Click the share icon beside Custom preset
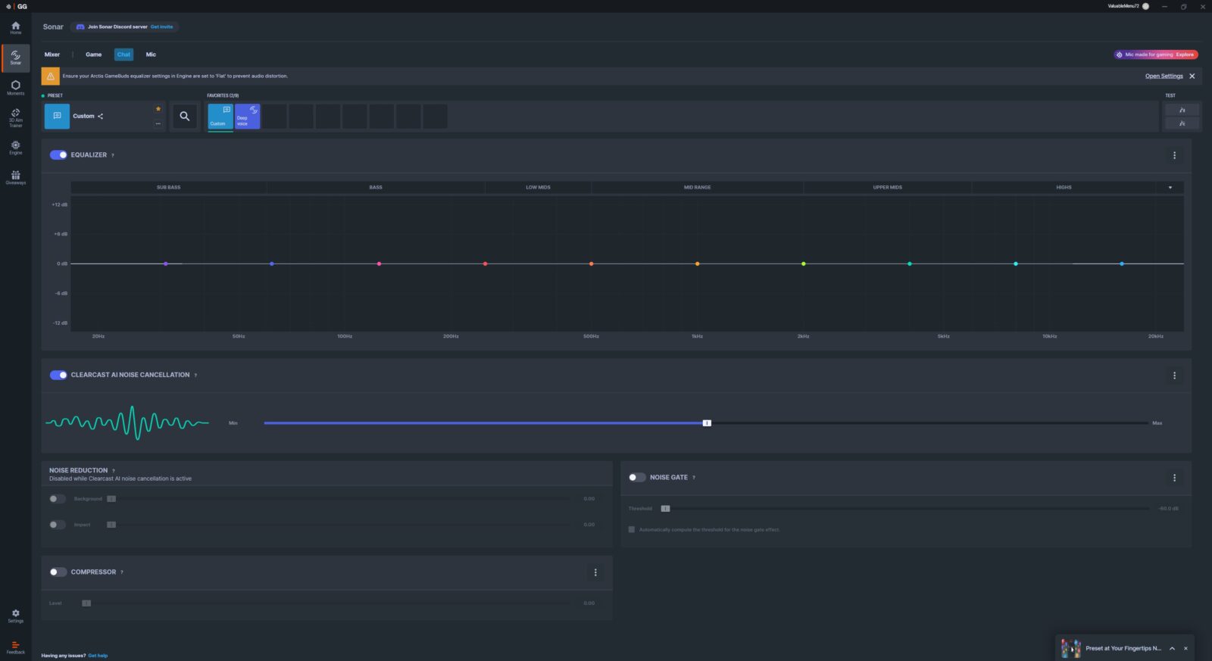 (x=101, y=117)
